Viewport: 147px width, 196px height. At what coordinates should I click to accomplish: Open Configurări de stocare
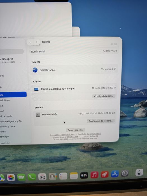click(101, 121)
